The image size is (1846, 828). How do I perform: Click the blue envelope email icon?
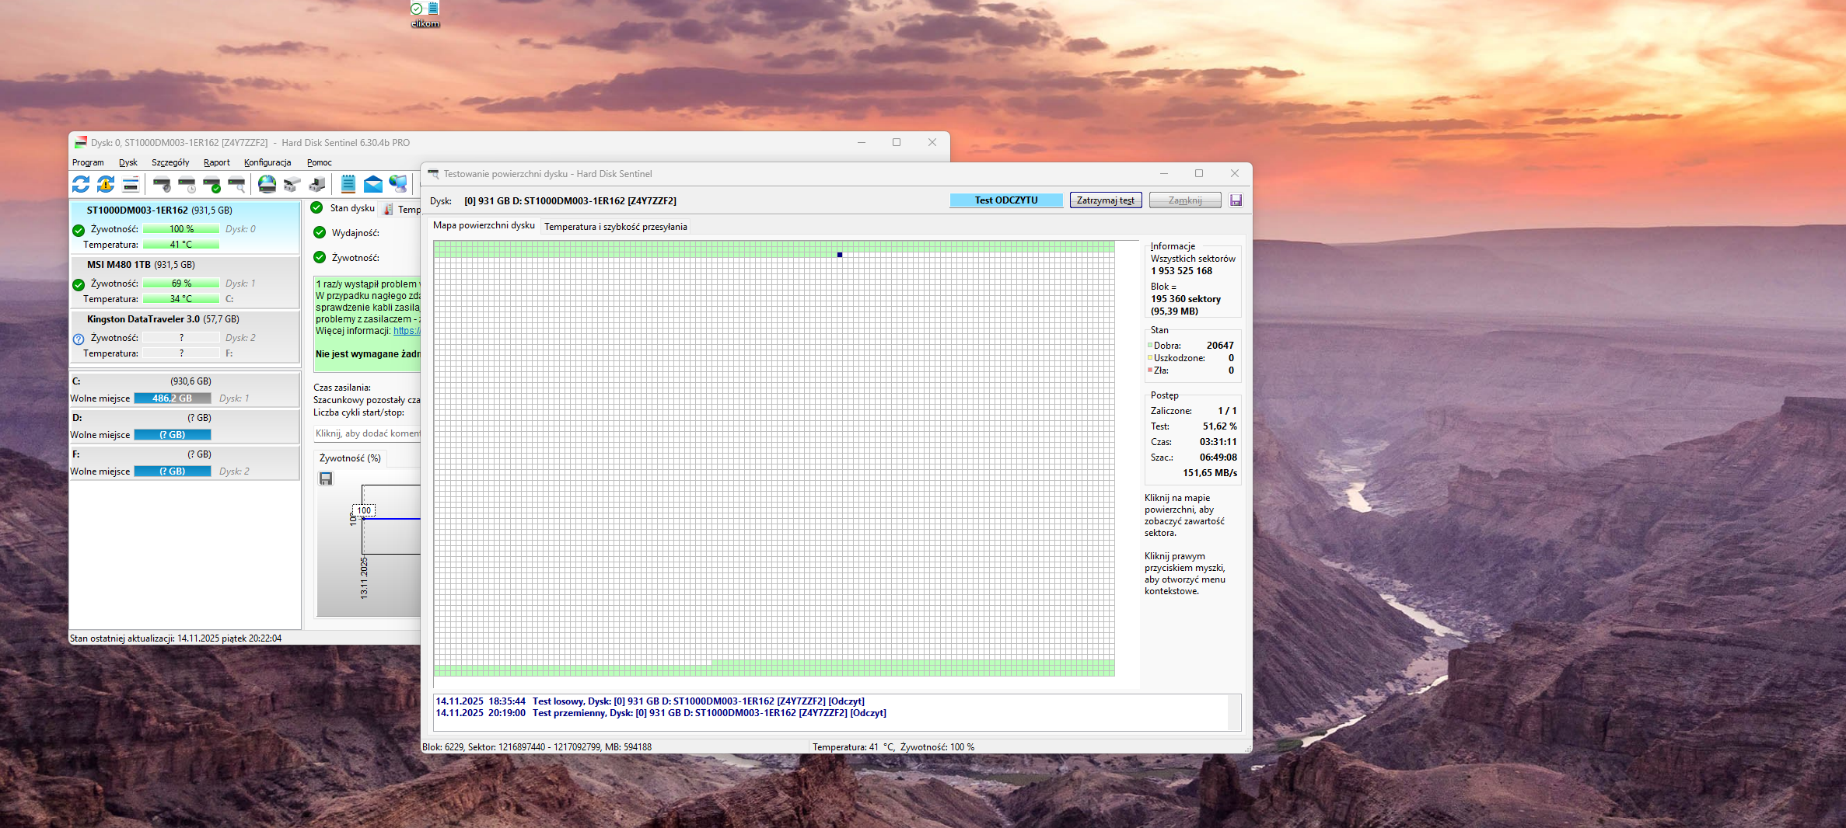pos(373,184)
